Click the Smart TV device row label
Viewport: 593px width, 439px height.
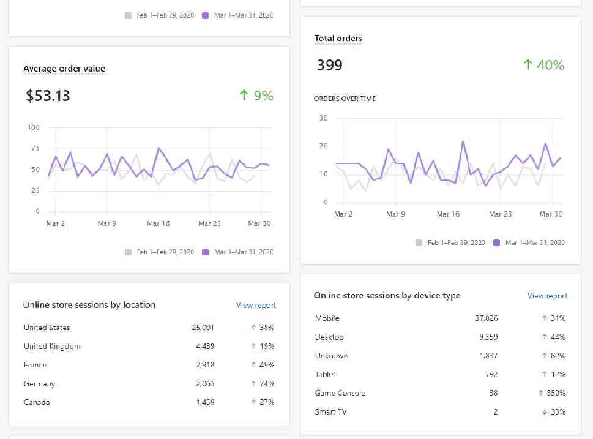point(331,412)
